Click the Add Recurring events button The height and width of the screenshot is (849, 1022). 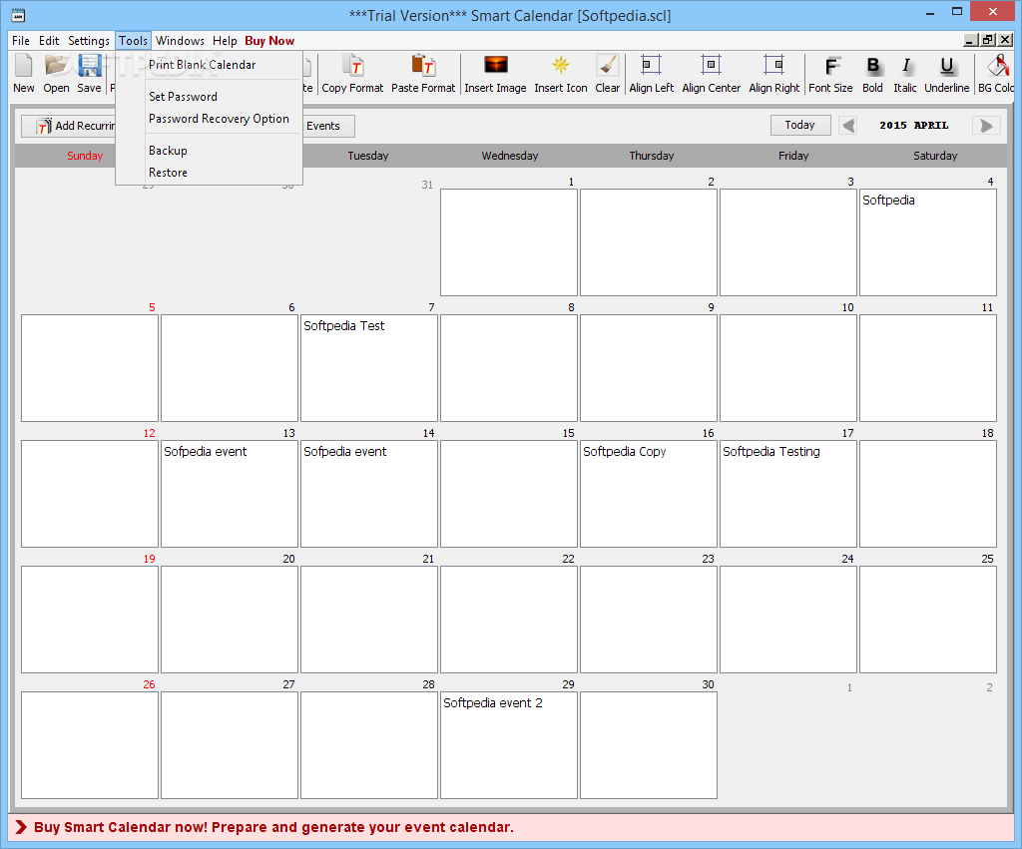pos(69,126)
